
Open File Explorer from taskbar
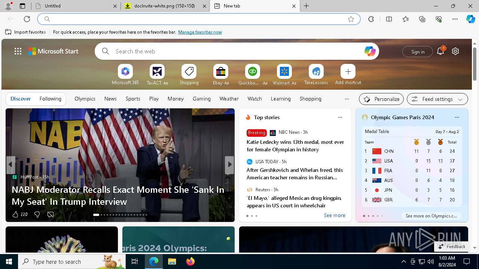coord(172,262)
